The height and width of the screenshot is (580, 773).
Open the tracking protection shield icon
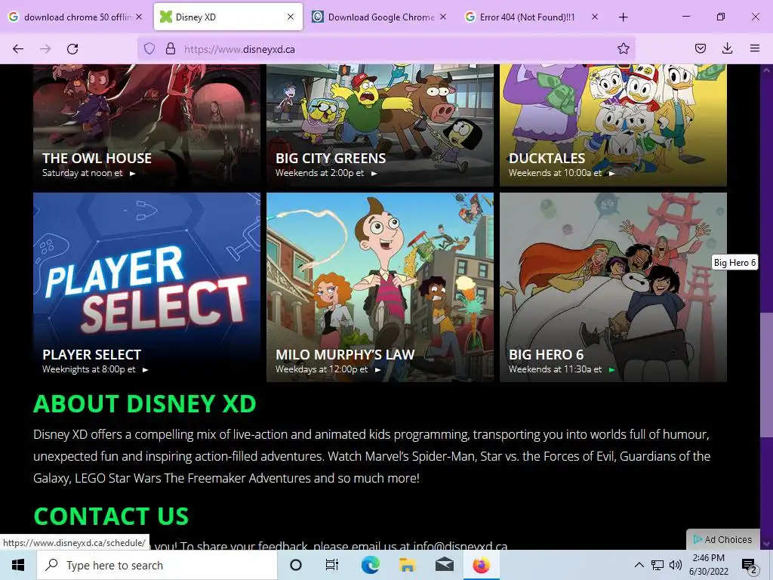[x=149, y=49]
